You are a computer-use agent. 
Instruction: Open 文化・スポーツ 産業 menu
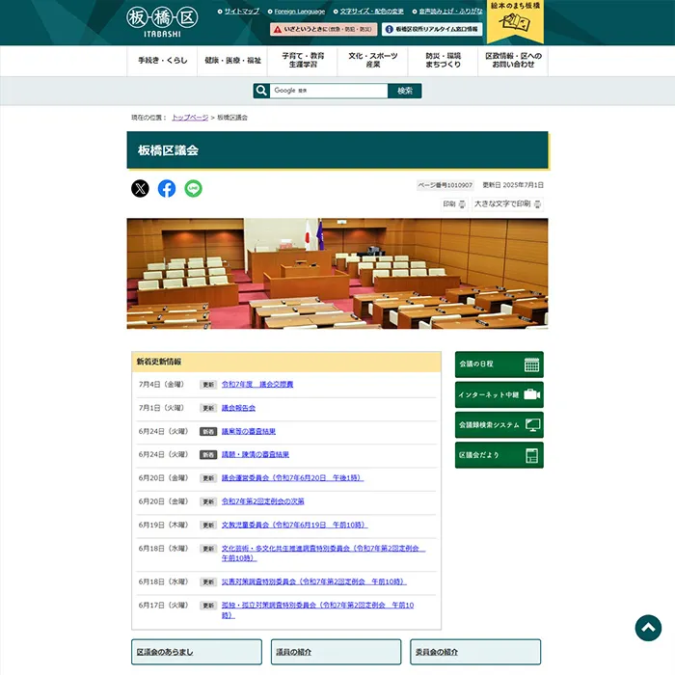click(373, 61)
